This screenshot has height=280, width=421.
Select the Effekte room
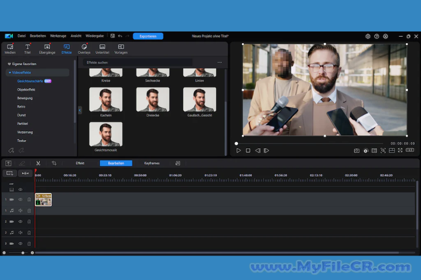(x=66, y=49)
